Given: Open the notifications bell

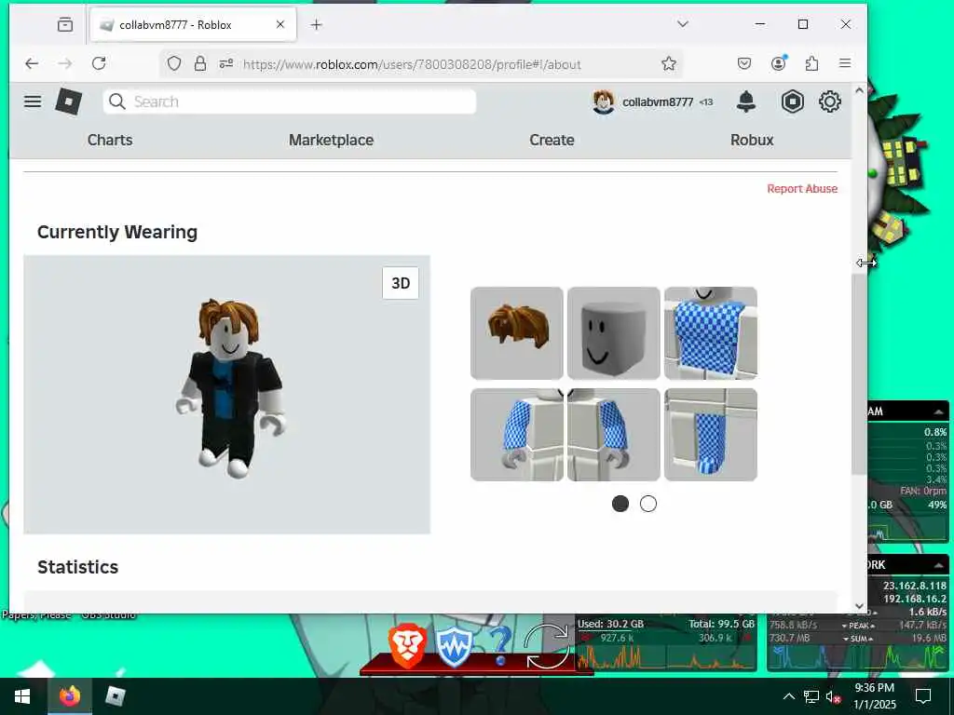Looking at the screenshot, I should [x=746, y=101].
